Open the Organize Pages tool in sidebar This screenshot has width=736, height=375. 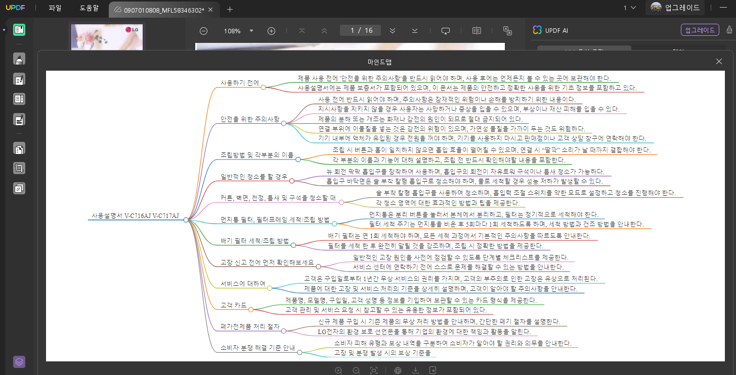(x=19, y=148)
